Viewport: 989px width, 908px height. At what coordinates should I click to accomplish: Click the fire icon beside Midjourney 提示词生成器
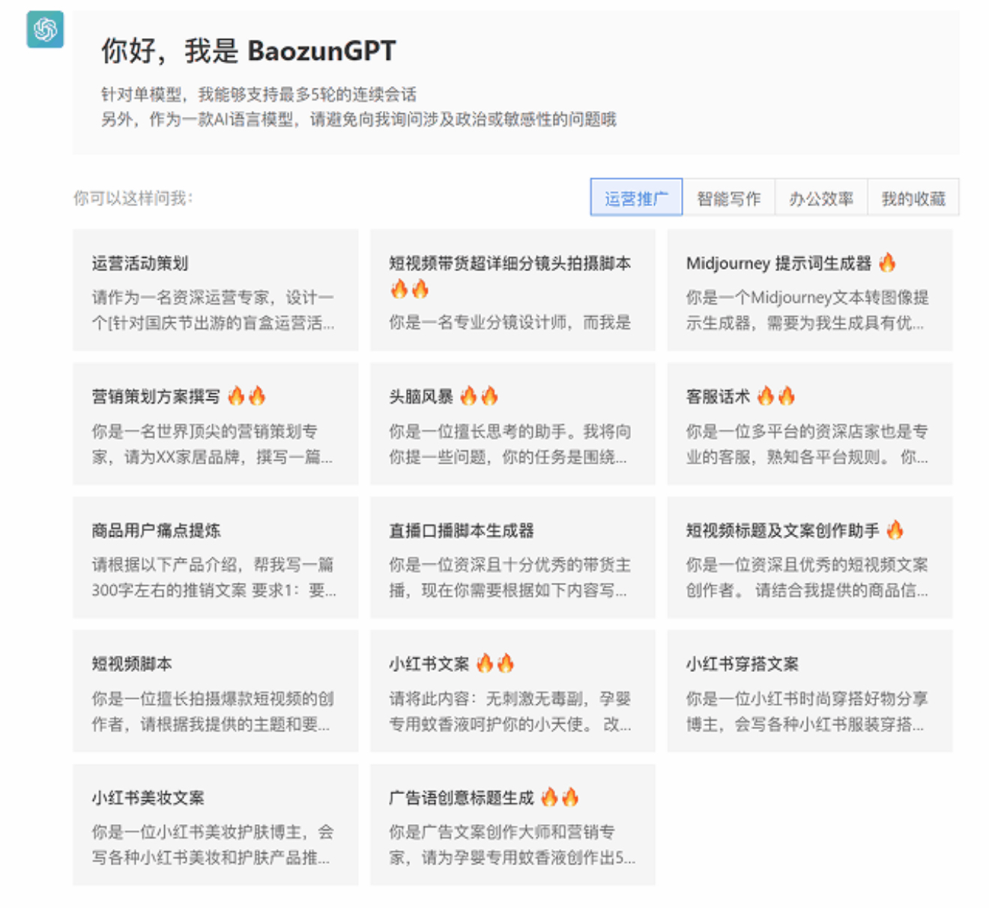tap(887, 263)
